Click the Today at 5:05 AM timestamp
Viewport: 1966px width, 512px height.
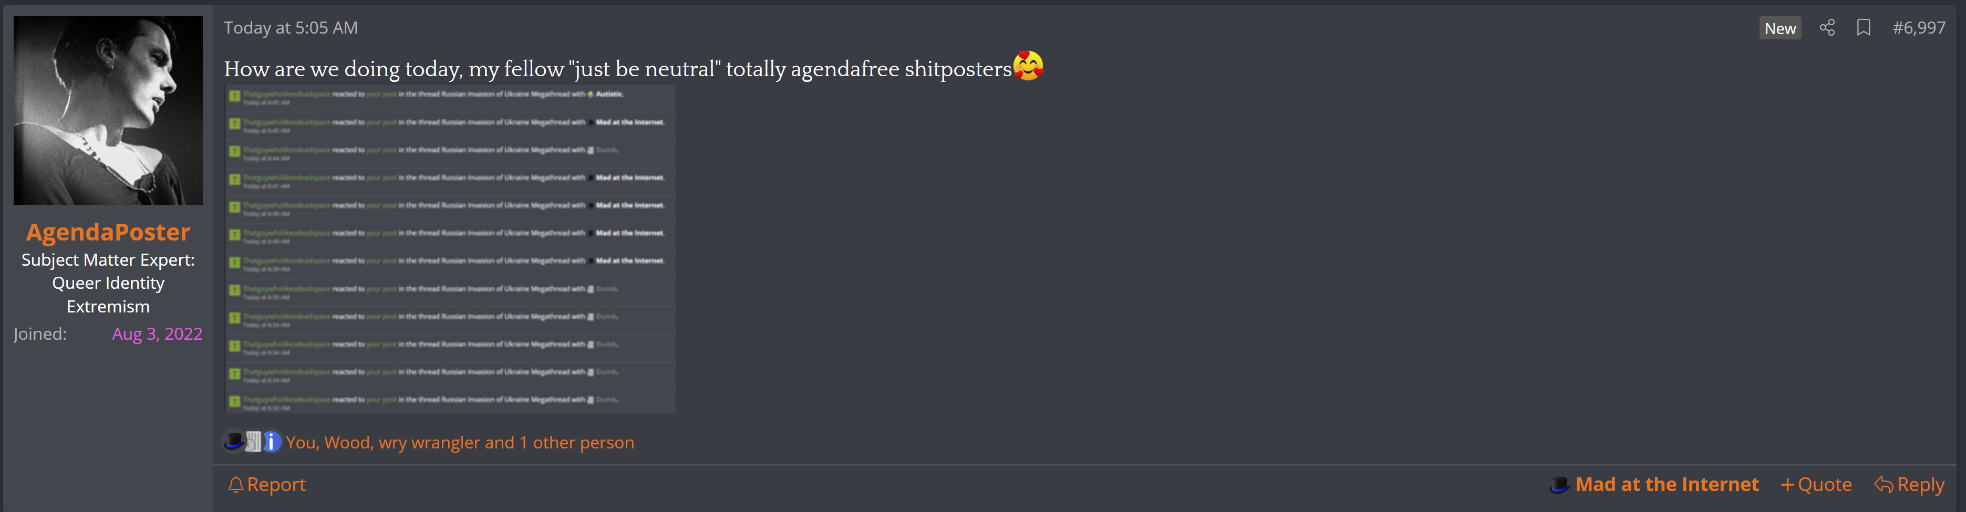coord(291,28)
